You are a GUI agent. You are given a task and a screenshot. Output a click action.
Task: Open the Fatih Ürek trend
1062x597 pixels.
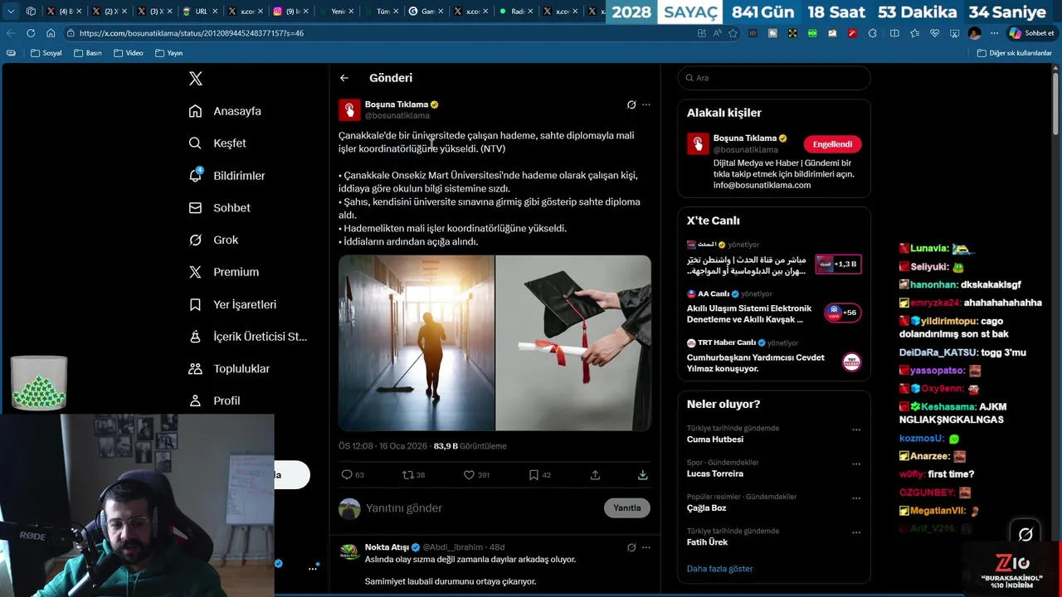click(x=708, y=542)
